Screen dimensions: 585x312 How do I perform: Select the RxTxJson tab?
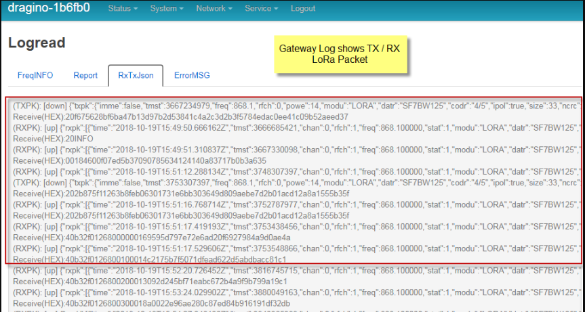point(136,76)
